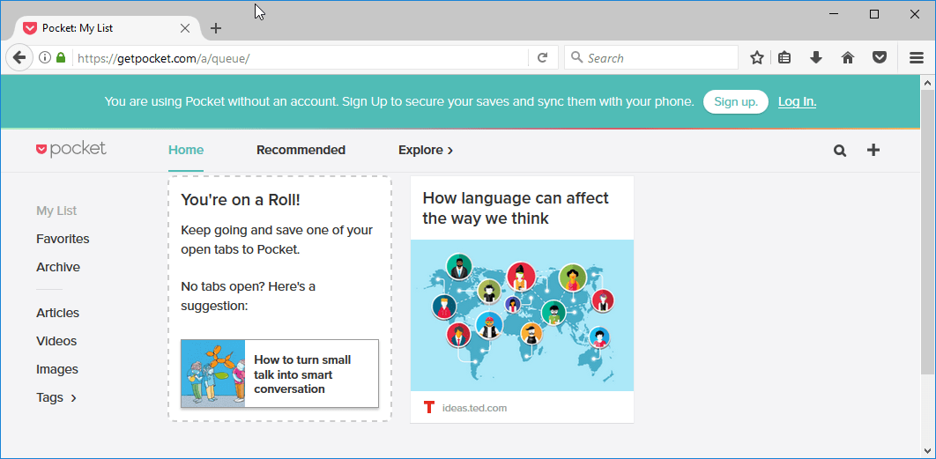Reload the page with the refresh icon
The image size is (936, 459).
(543, 58)
